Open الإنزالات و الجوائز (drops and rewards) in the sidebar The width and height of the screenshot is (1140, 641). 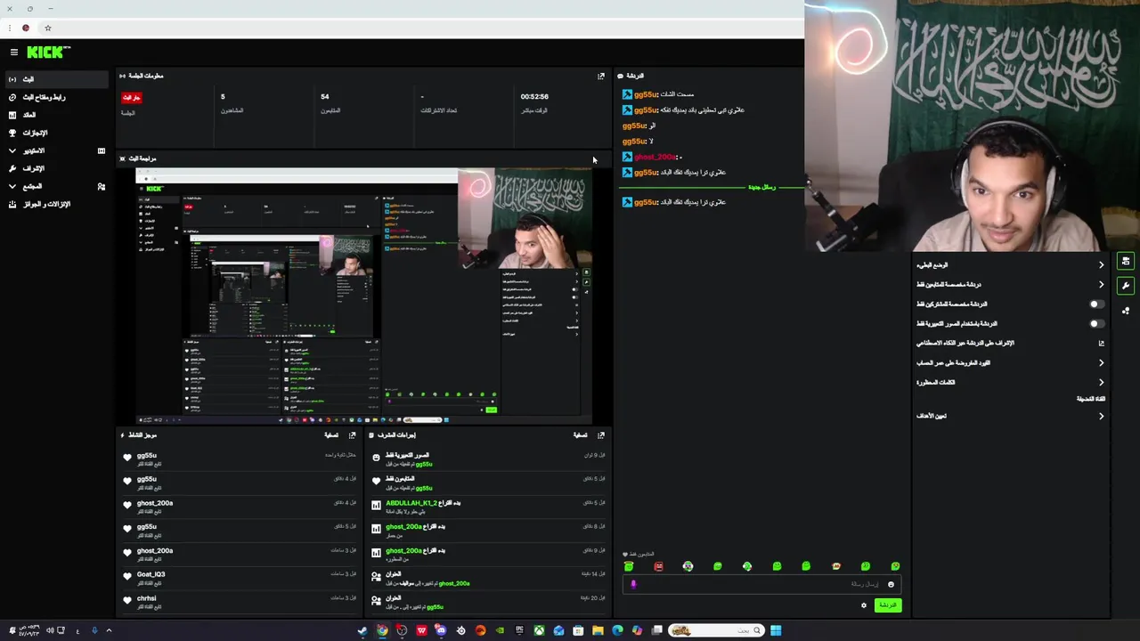point(55,204)
